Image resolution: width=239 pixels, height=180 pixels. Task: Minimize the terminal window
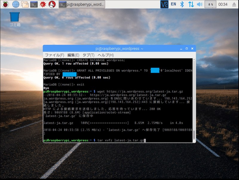181,49
